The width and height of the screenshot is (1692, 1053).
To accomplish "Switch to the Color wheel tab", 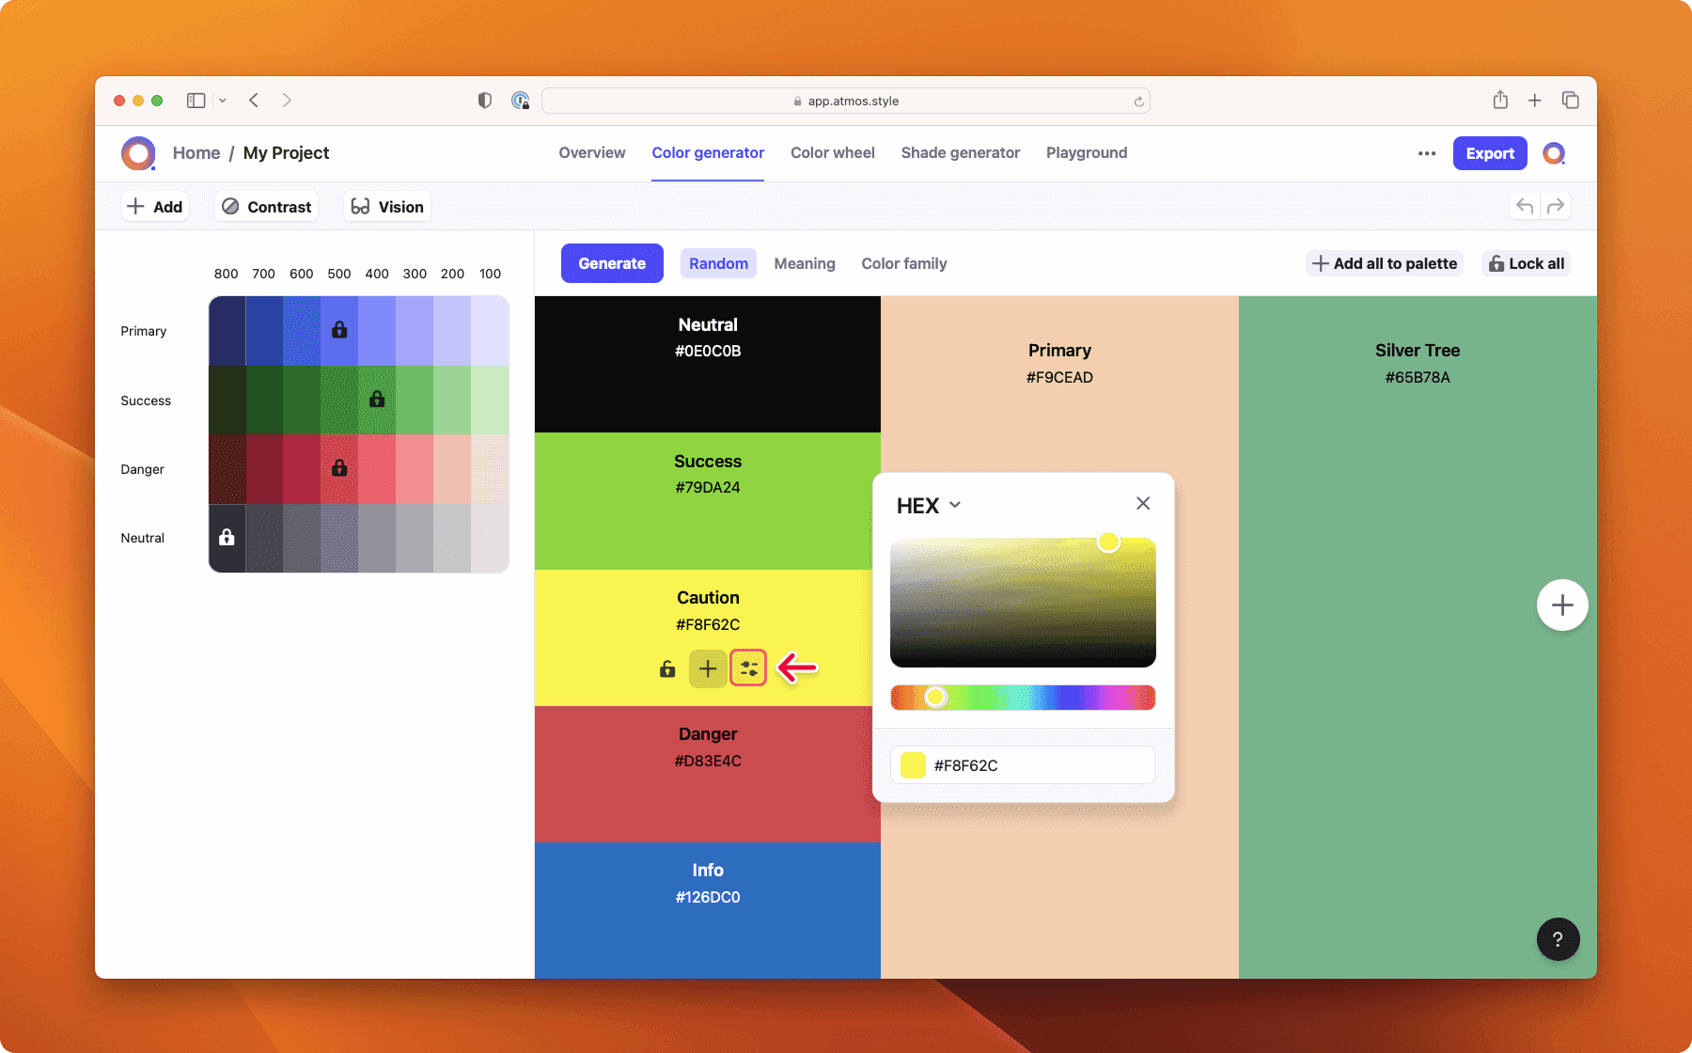I will [x=832, y=152].
